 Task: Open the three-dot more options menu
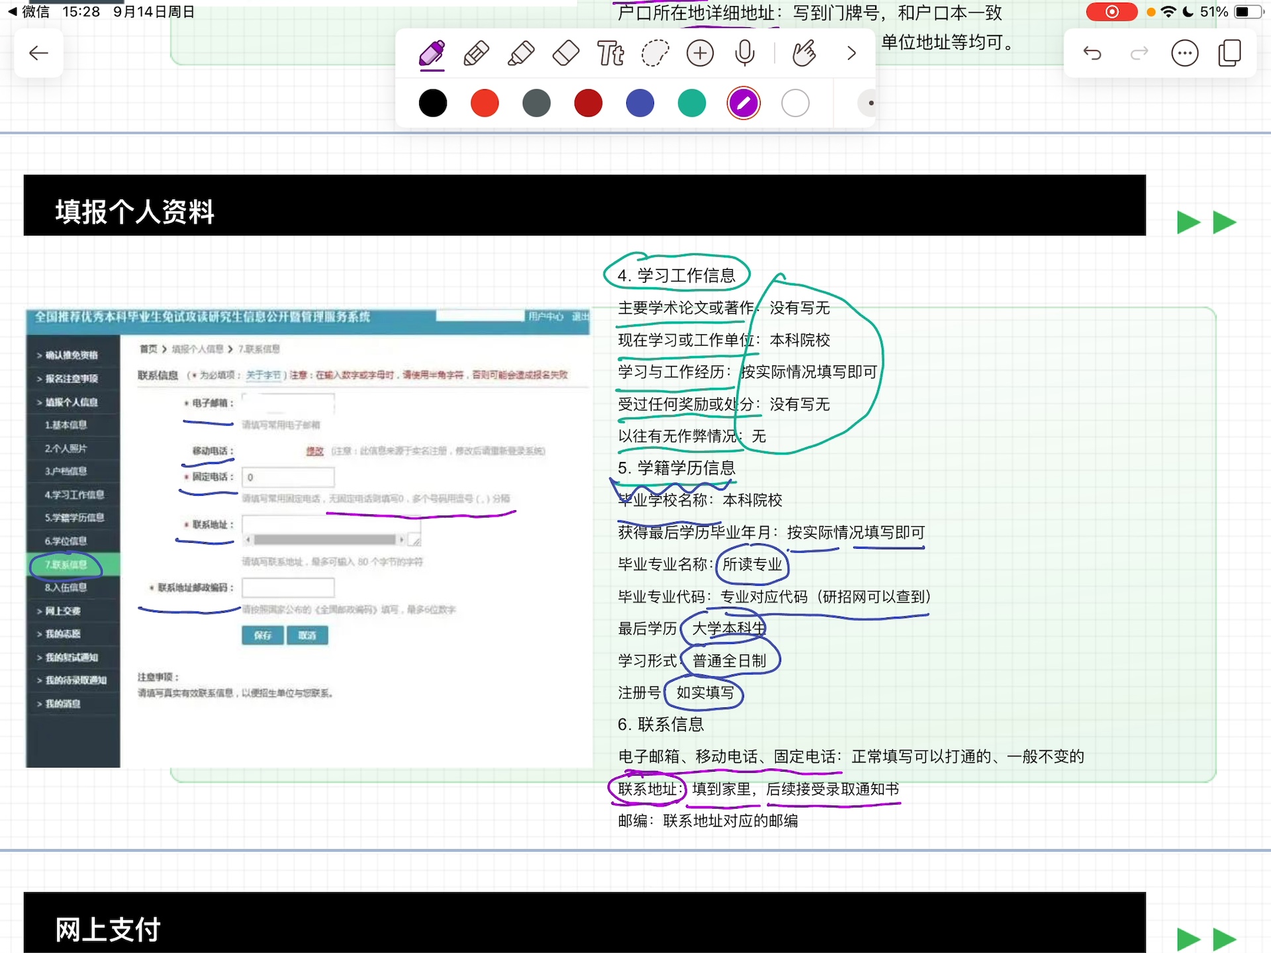click(x=1185, y=53)
